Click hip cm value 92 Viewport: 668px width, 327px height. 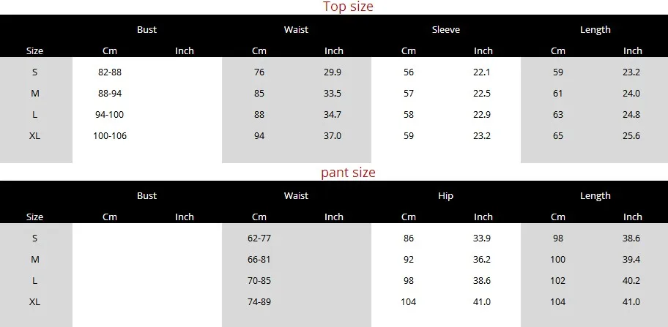[409, 260]
